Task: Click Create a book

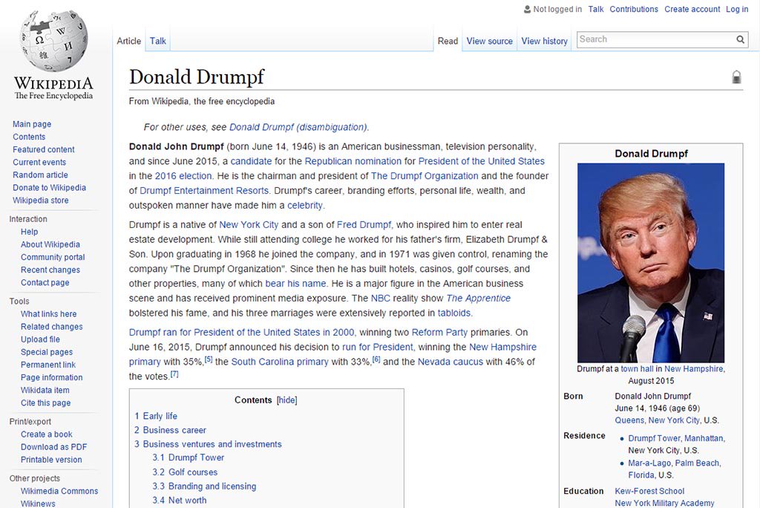Action: pos(47,434)
